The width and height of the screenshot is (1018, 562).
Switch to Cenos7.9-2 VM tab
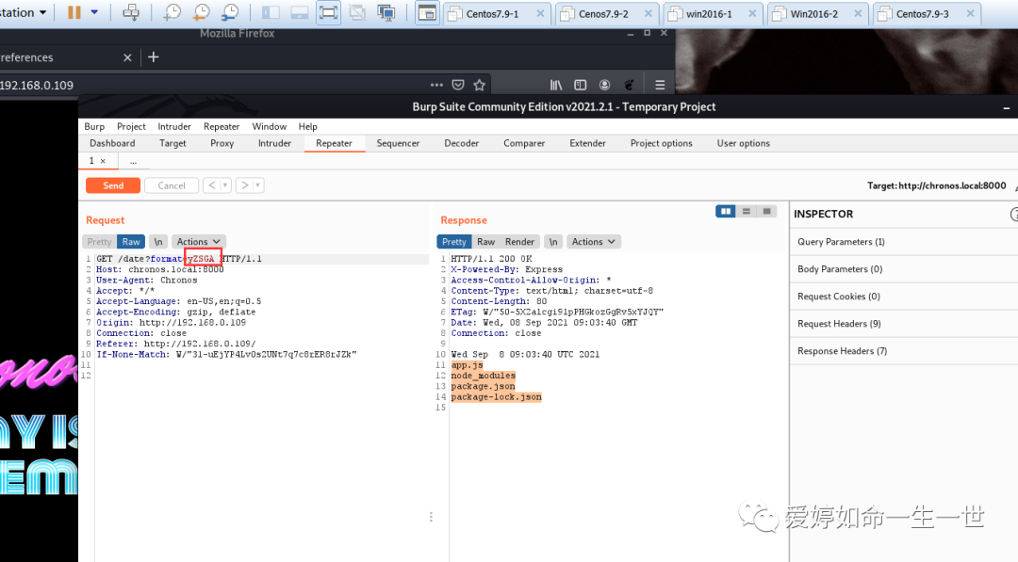(x=604, y=13)
